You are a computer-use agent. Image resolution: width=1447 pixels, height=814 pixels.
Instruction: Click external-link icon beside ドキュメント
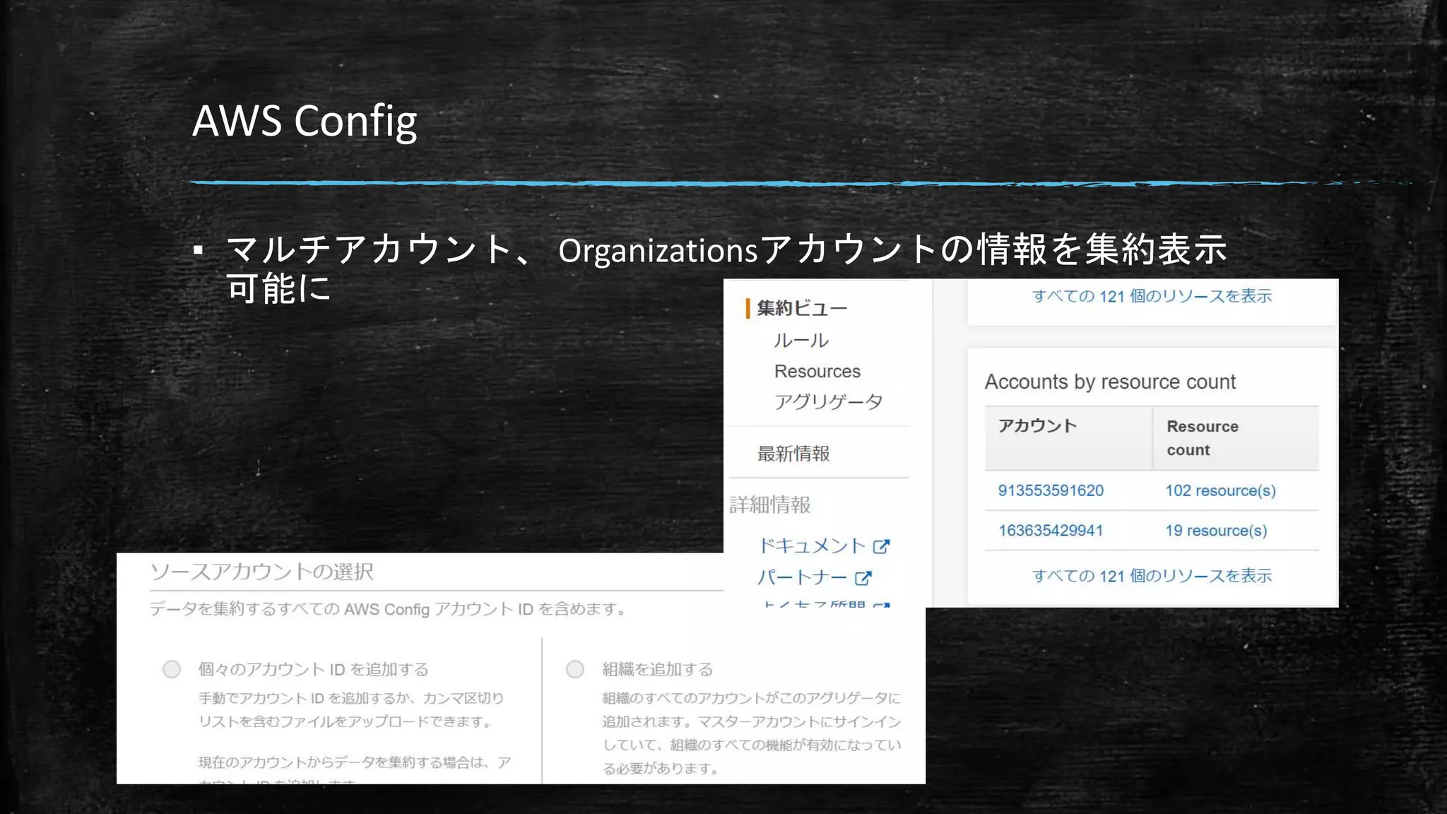(x=881, y=546)
